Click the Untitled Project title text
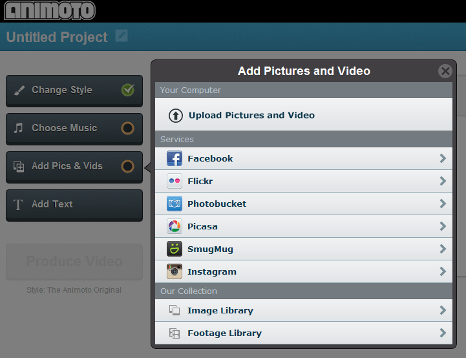The height and width of the screenshot is (358, 466). pos(57,37)
